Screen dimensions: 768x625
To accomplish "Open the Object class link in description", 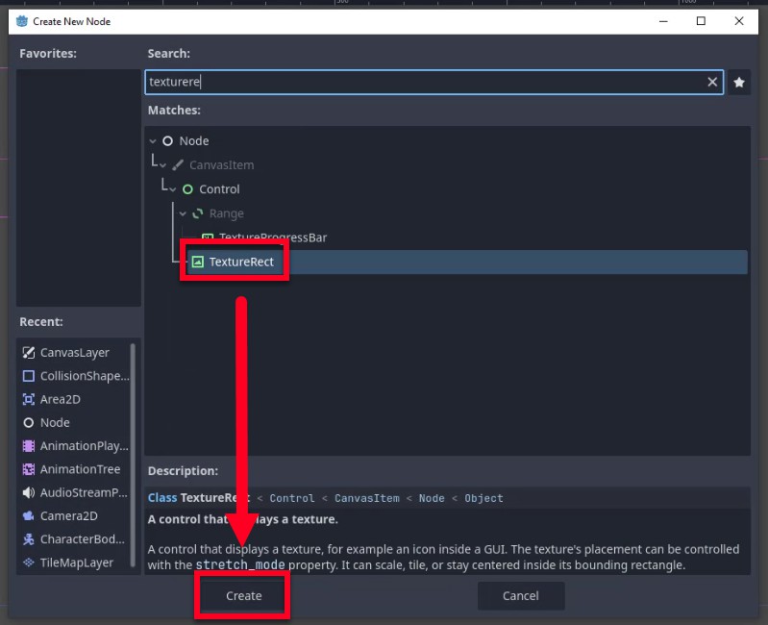I will pyautogui.click(x=483, y=498).
